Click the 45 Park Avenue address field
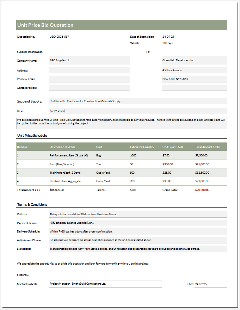Viewport: 240px width, 310px height. point(194,70)
